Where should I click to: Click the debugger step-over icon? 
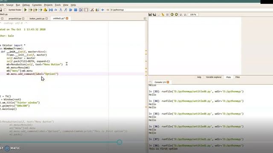pyautogui.click(x=56, y=10)
